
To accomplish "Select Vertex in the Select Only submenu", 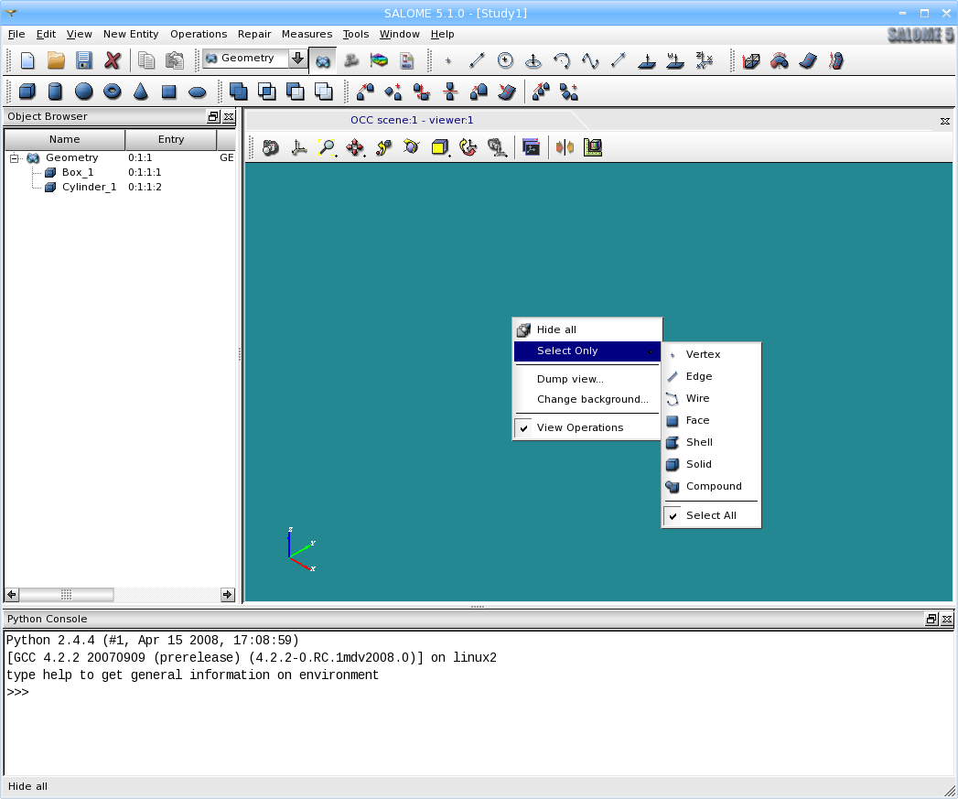I will pyautogui.click(x=711, y=354).
